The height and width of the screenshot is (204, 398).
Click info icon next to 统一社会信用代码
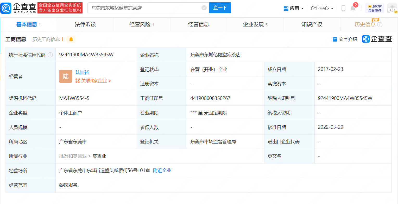(50, 55)
